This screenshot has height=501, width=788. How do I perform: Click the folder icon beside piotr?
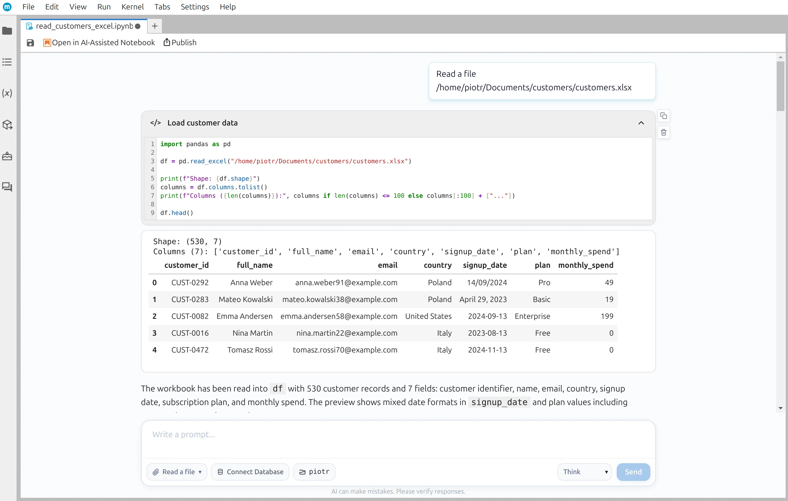pos(302,472)
